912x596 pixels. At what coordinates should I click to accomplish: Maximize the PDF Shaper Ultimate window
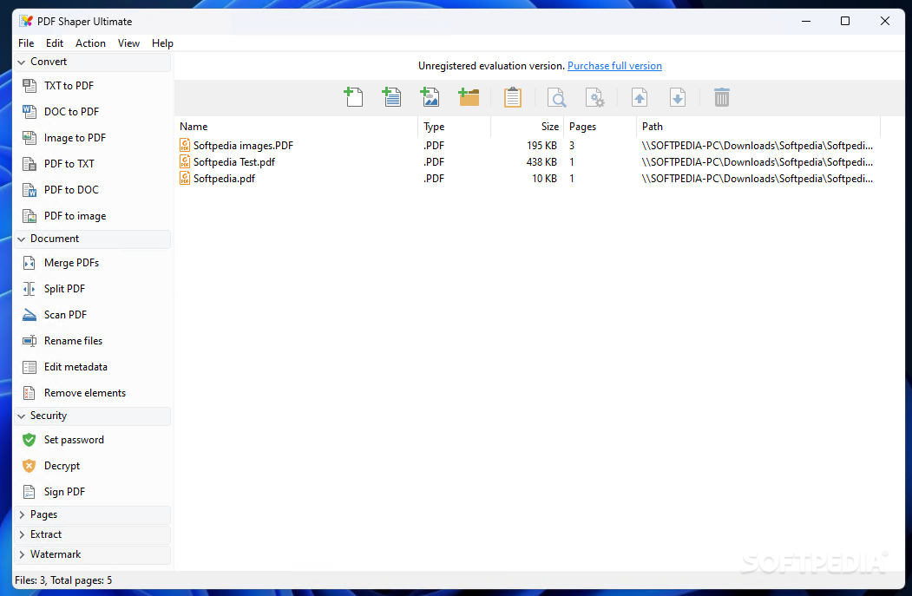pos(845,21)
